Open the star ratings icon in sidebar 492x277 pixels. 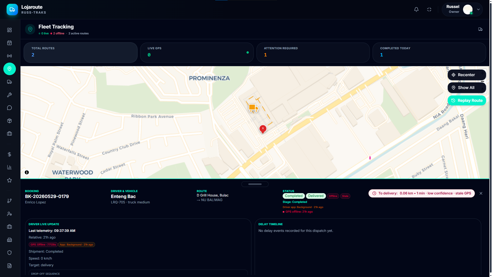(9, 180)
